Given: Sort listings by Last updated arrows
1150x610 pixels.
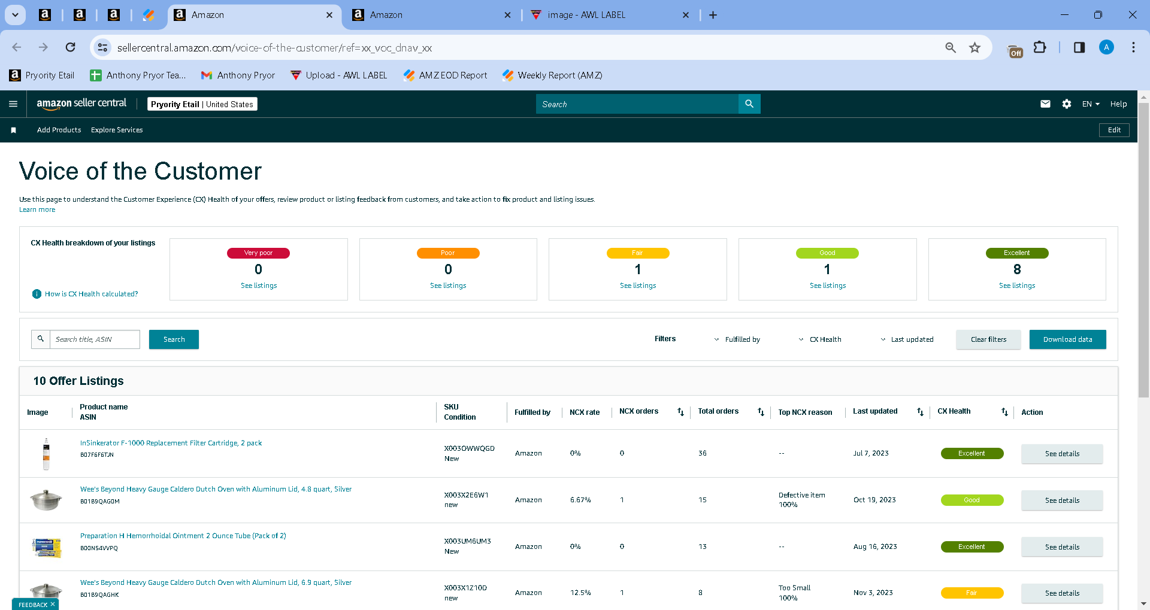Looking at the screenshot, I should tap(920, 412).
